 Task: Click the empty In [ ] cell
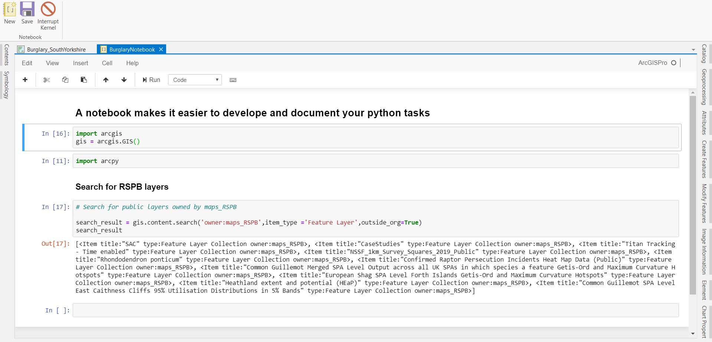[x=376, y=310]
